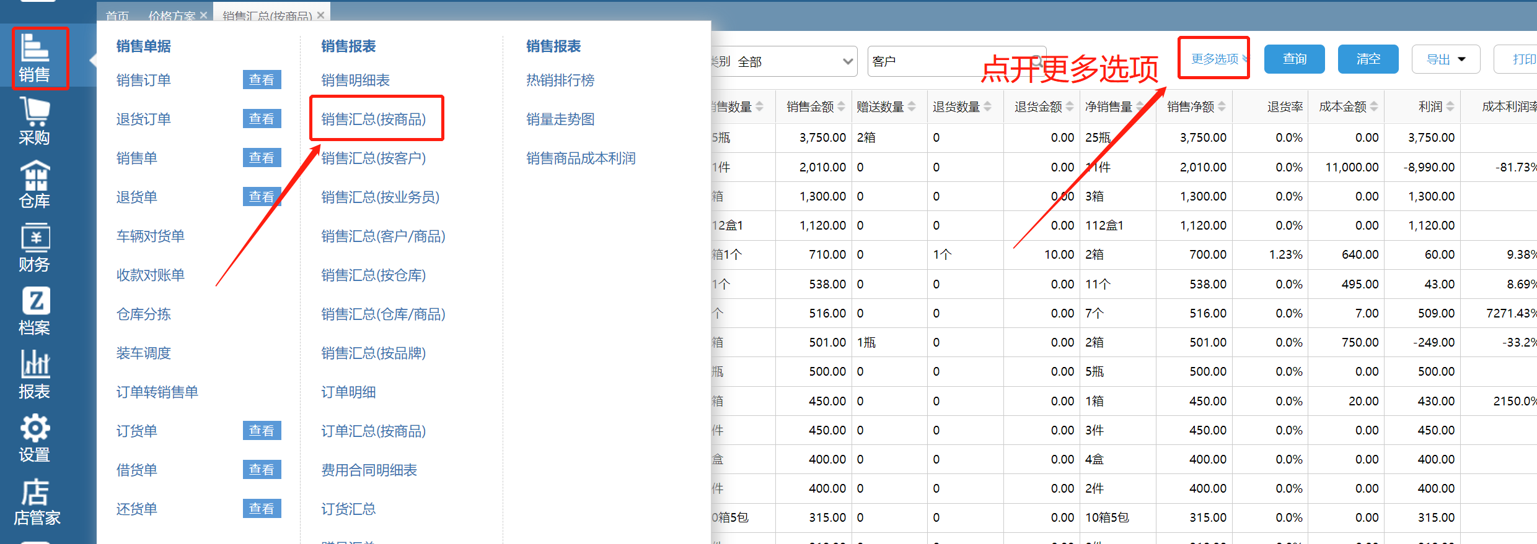
Task: Open the 销售 module in sidebar
Action: pos(35,59)
